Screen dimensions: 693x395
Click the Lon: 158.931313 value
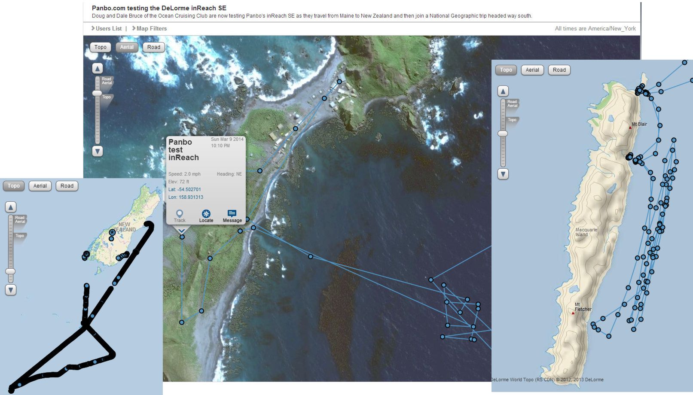tap(186, 197)
